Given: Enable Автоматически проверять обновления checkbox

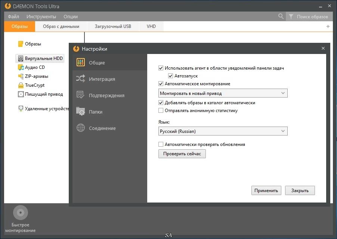Looking at the screenshot, I should (161, 144).
